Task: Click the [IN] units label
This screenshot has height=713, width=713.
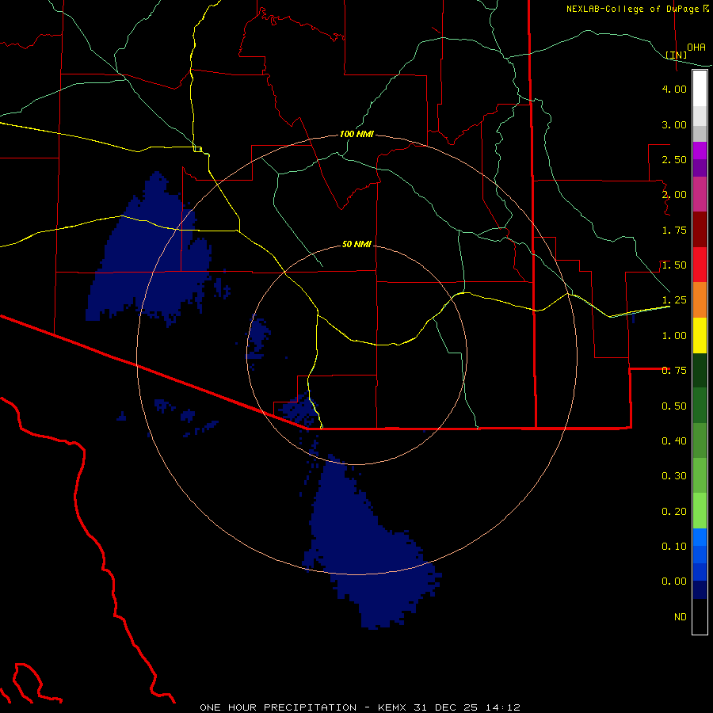Action: tap(677, 55)
